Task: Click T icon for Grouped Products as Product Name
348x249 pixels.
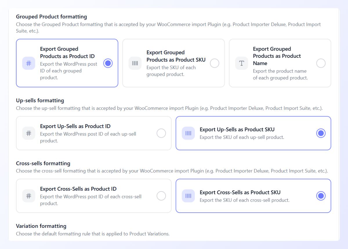Action: click(x=242, y=63)
